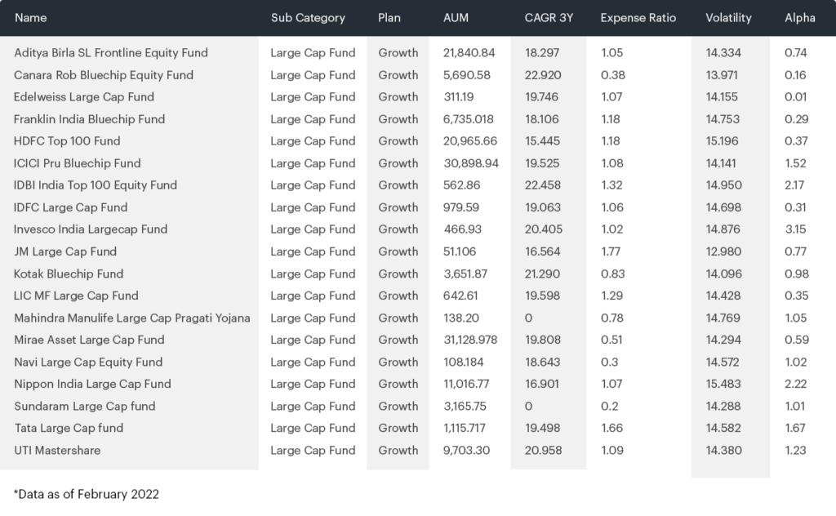836x516 pixels.
Task: Click AUM value 9,703.30
Action: coord(466,451)
